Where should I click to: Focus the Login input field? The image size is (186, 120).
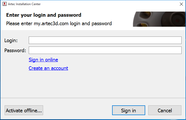(105, 40)
